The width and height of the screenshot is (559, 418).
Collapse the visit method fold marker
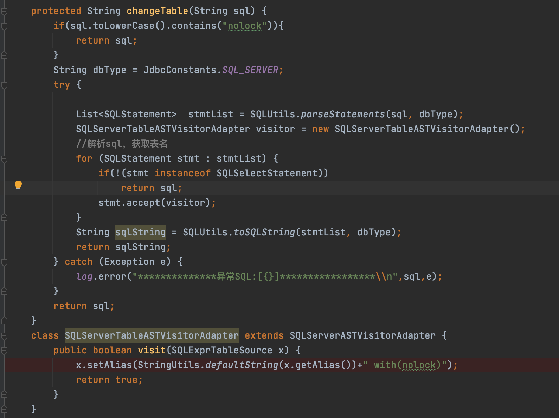click(4, 351)
